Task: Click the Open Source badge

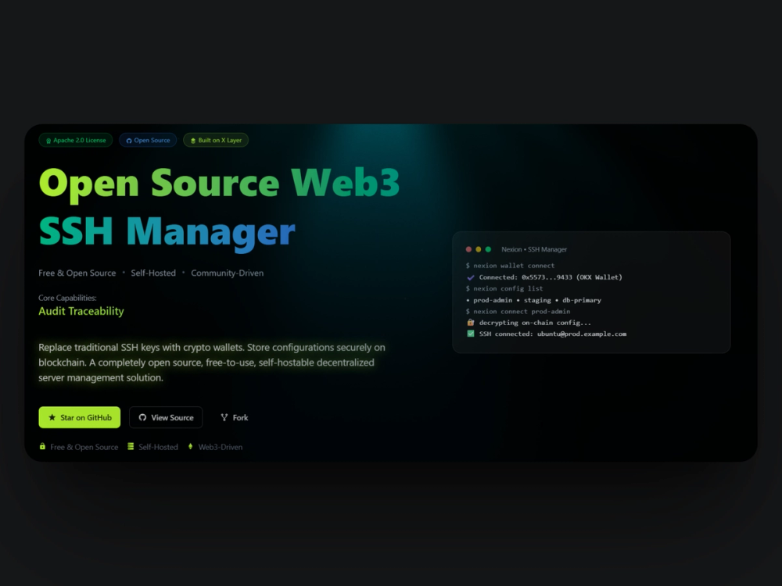Action: pos(147,141)
